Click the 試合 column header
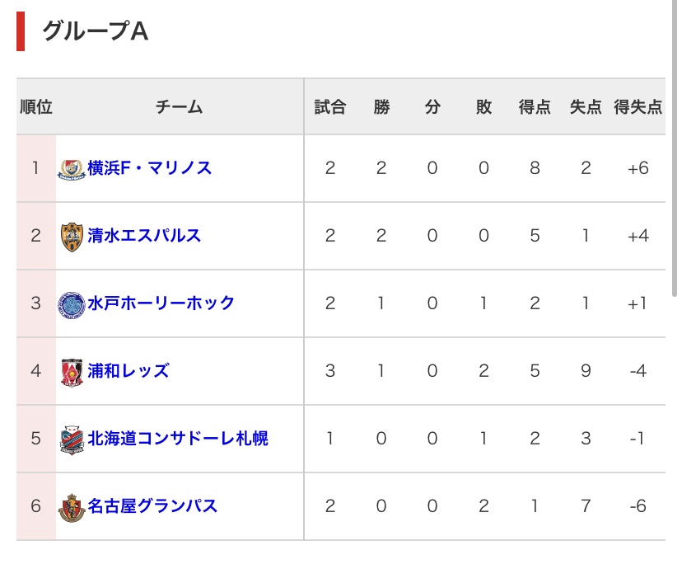 tap(330, 106)
